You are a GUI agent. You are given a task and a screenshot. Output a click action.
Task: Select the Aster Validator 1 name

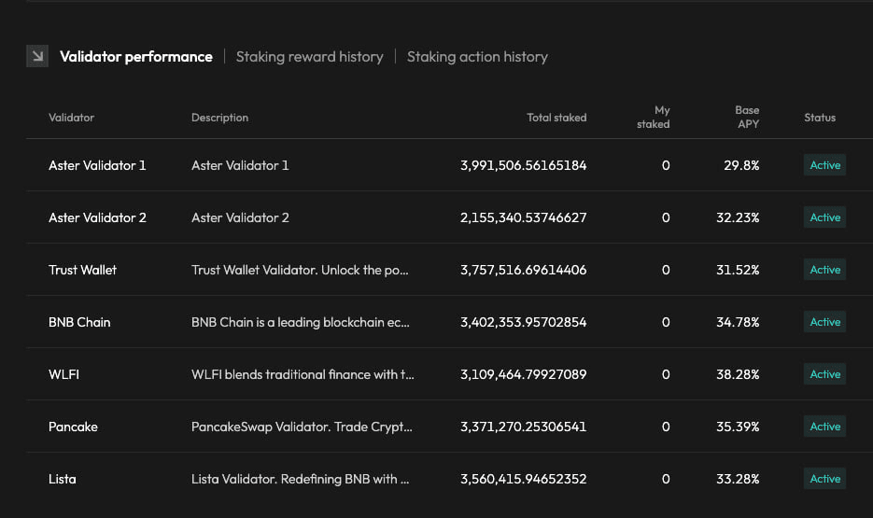pos(97,165)
